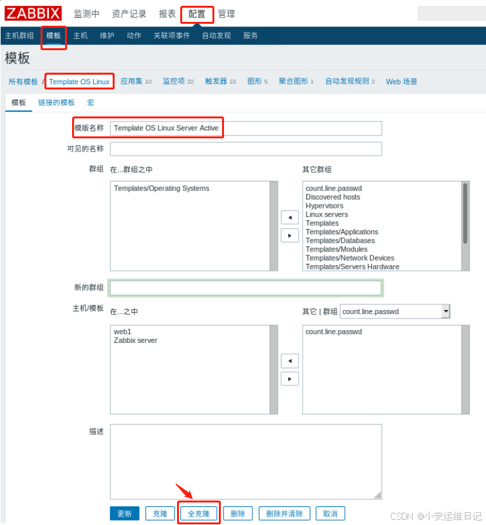Go to 动作 submenu
The width and height of the screenshot is (486, 525).
tap(134, 35)
